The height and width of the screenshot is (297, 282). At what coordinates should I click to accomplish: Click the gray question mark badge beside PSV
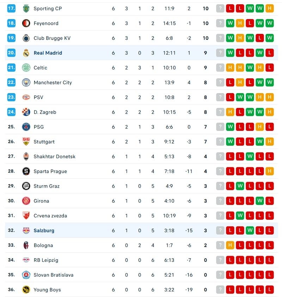click(220, 97)
